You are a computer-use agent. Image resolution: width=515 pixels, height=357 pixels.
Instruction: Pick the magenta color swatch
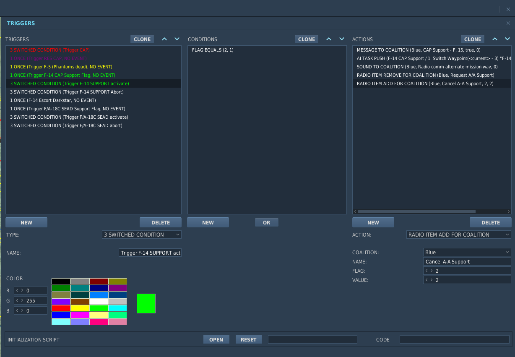tap(80, 315)
